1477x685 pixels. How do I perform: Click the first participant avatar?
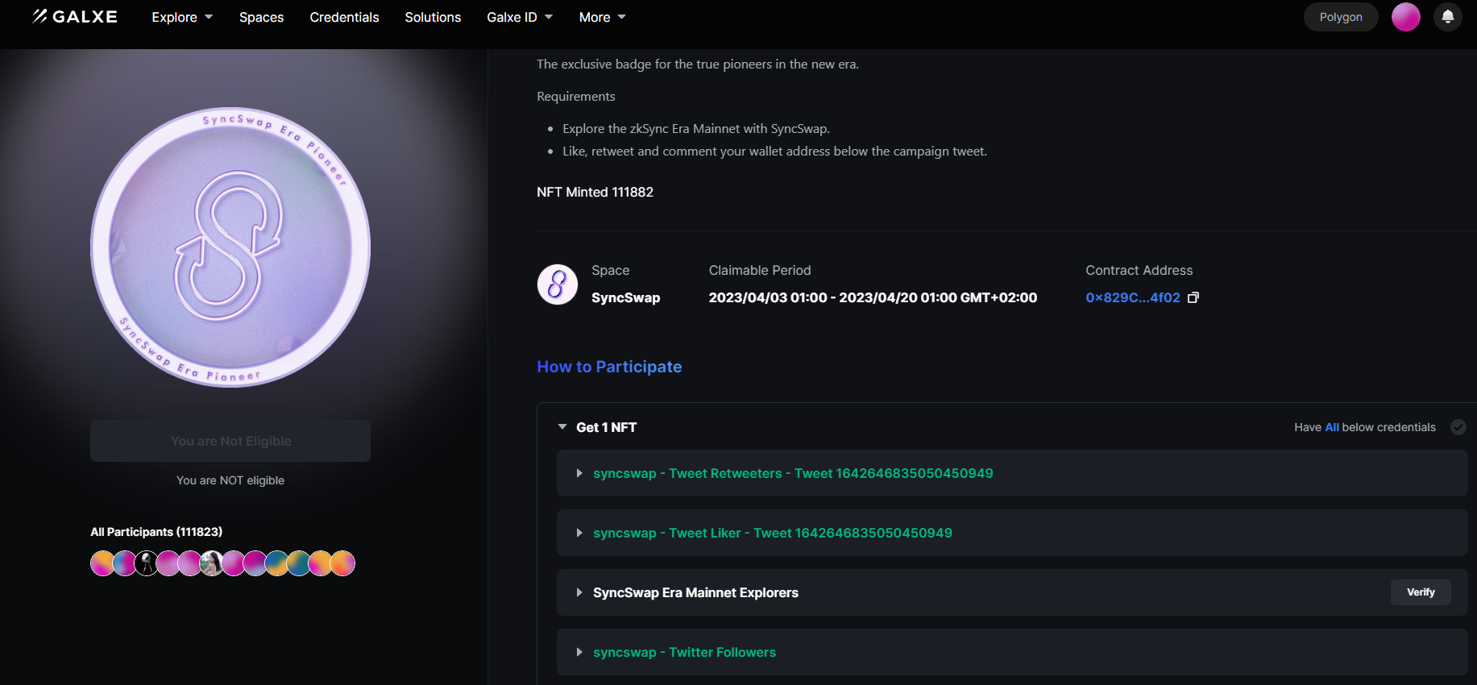coord(102,563)
